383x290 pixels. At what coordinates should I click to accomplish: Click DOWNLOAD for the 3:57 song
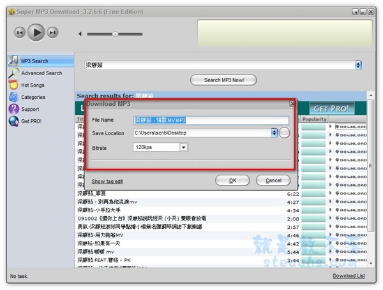350,227
